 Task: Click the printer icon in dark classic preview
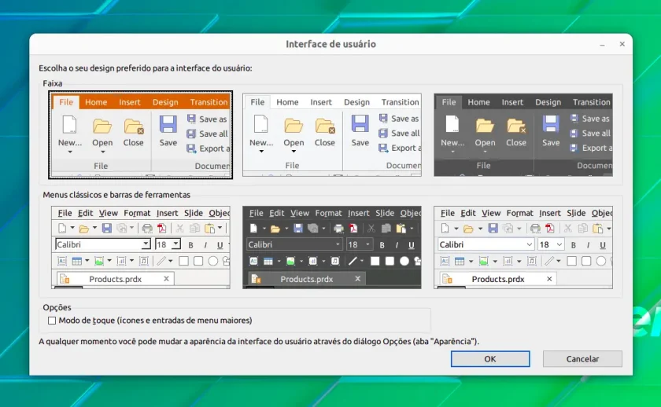click(x=338, y=229)
